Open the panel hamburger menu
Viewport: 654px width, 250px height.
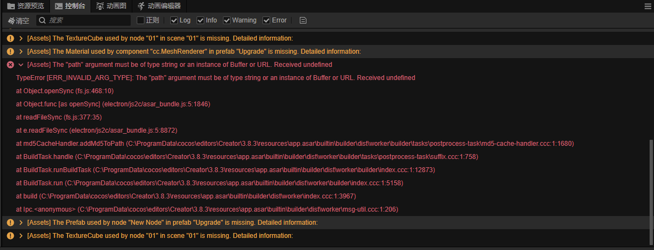click(x=647, y=6)
